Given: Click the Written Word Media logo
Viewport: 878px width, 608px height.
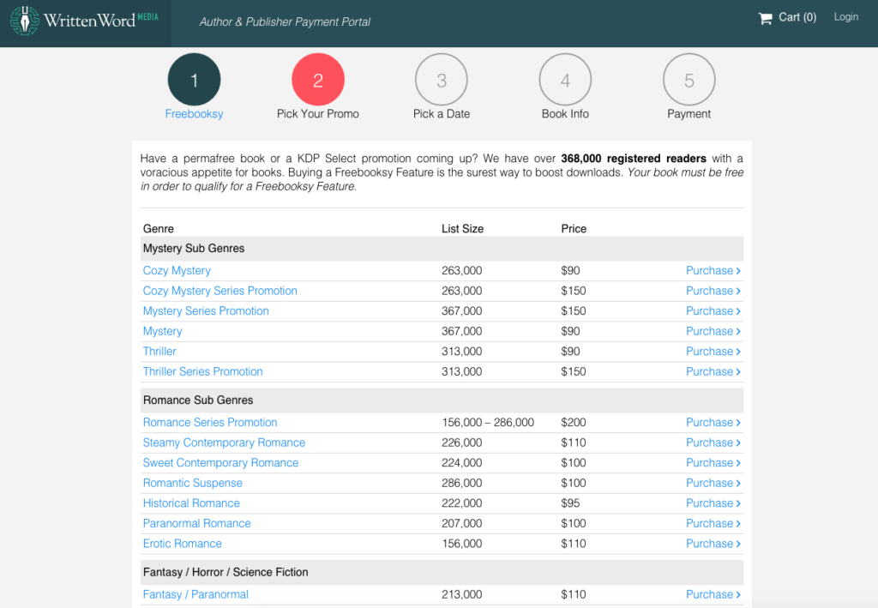Looking at the screenshot, I should (85, 21).
